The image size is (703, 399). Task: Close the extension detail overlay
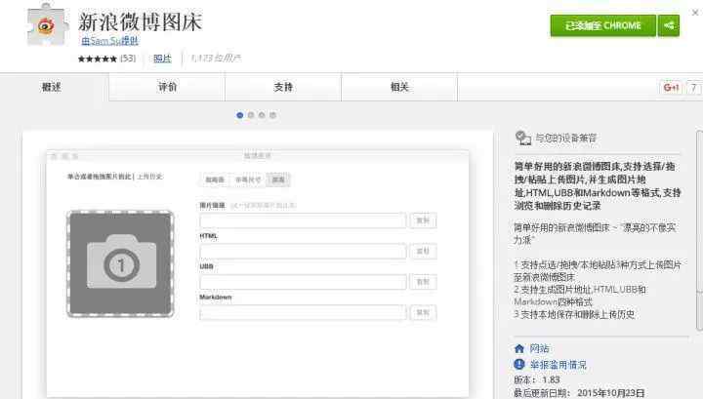click(x=695, y=12)
